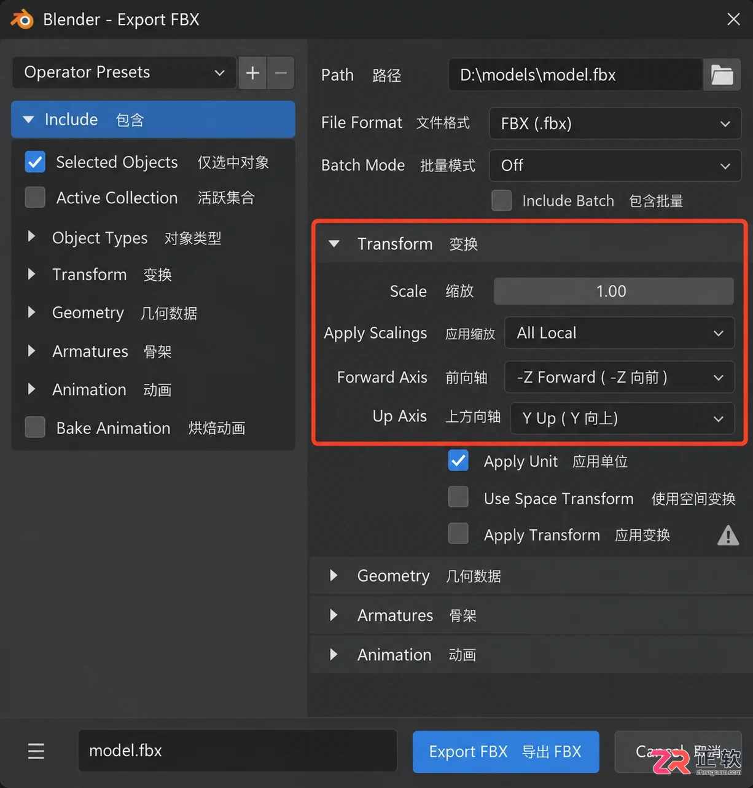Uncheck the Selected Objects checkbox
This screenshot has width=753, height=788.
35,162
